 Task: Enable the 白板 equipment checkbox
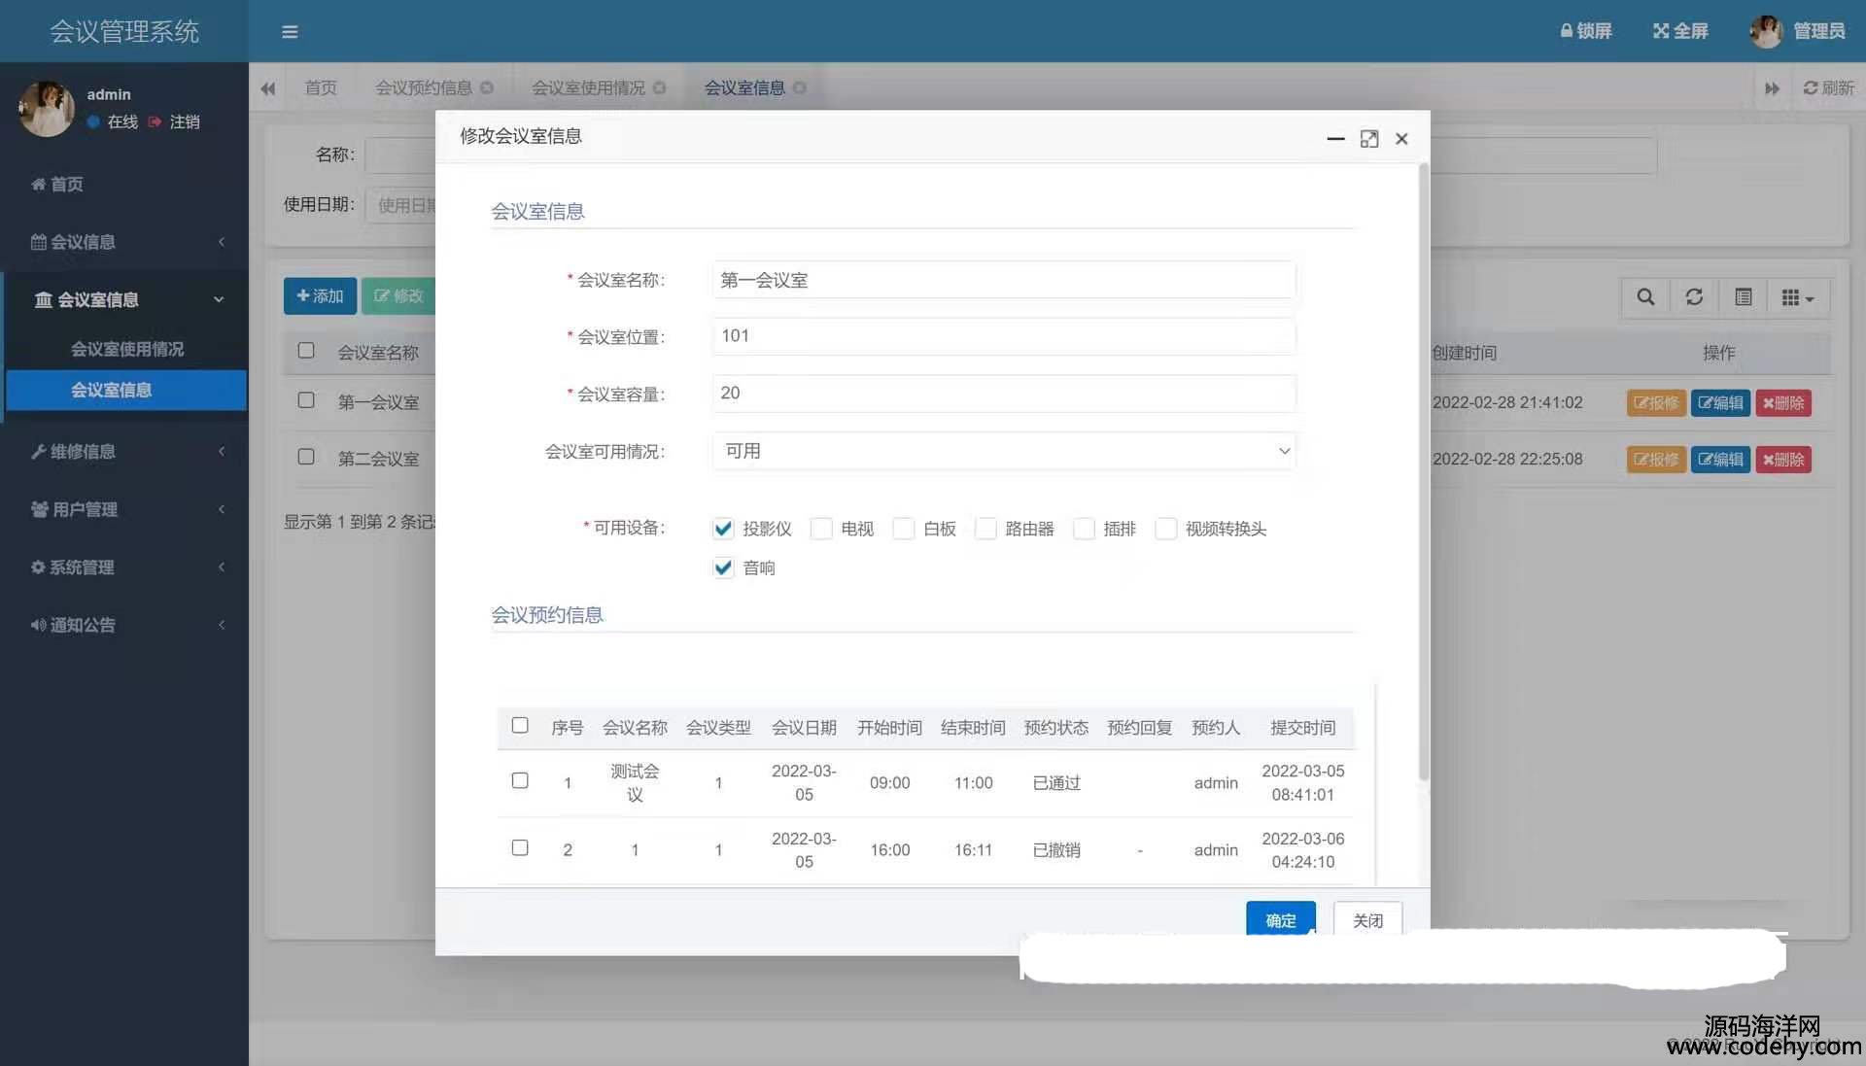tap(904, 529)
